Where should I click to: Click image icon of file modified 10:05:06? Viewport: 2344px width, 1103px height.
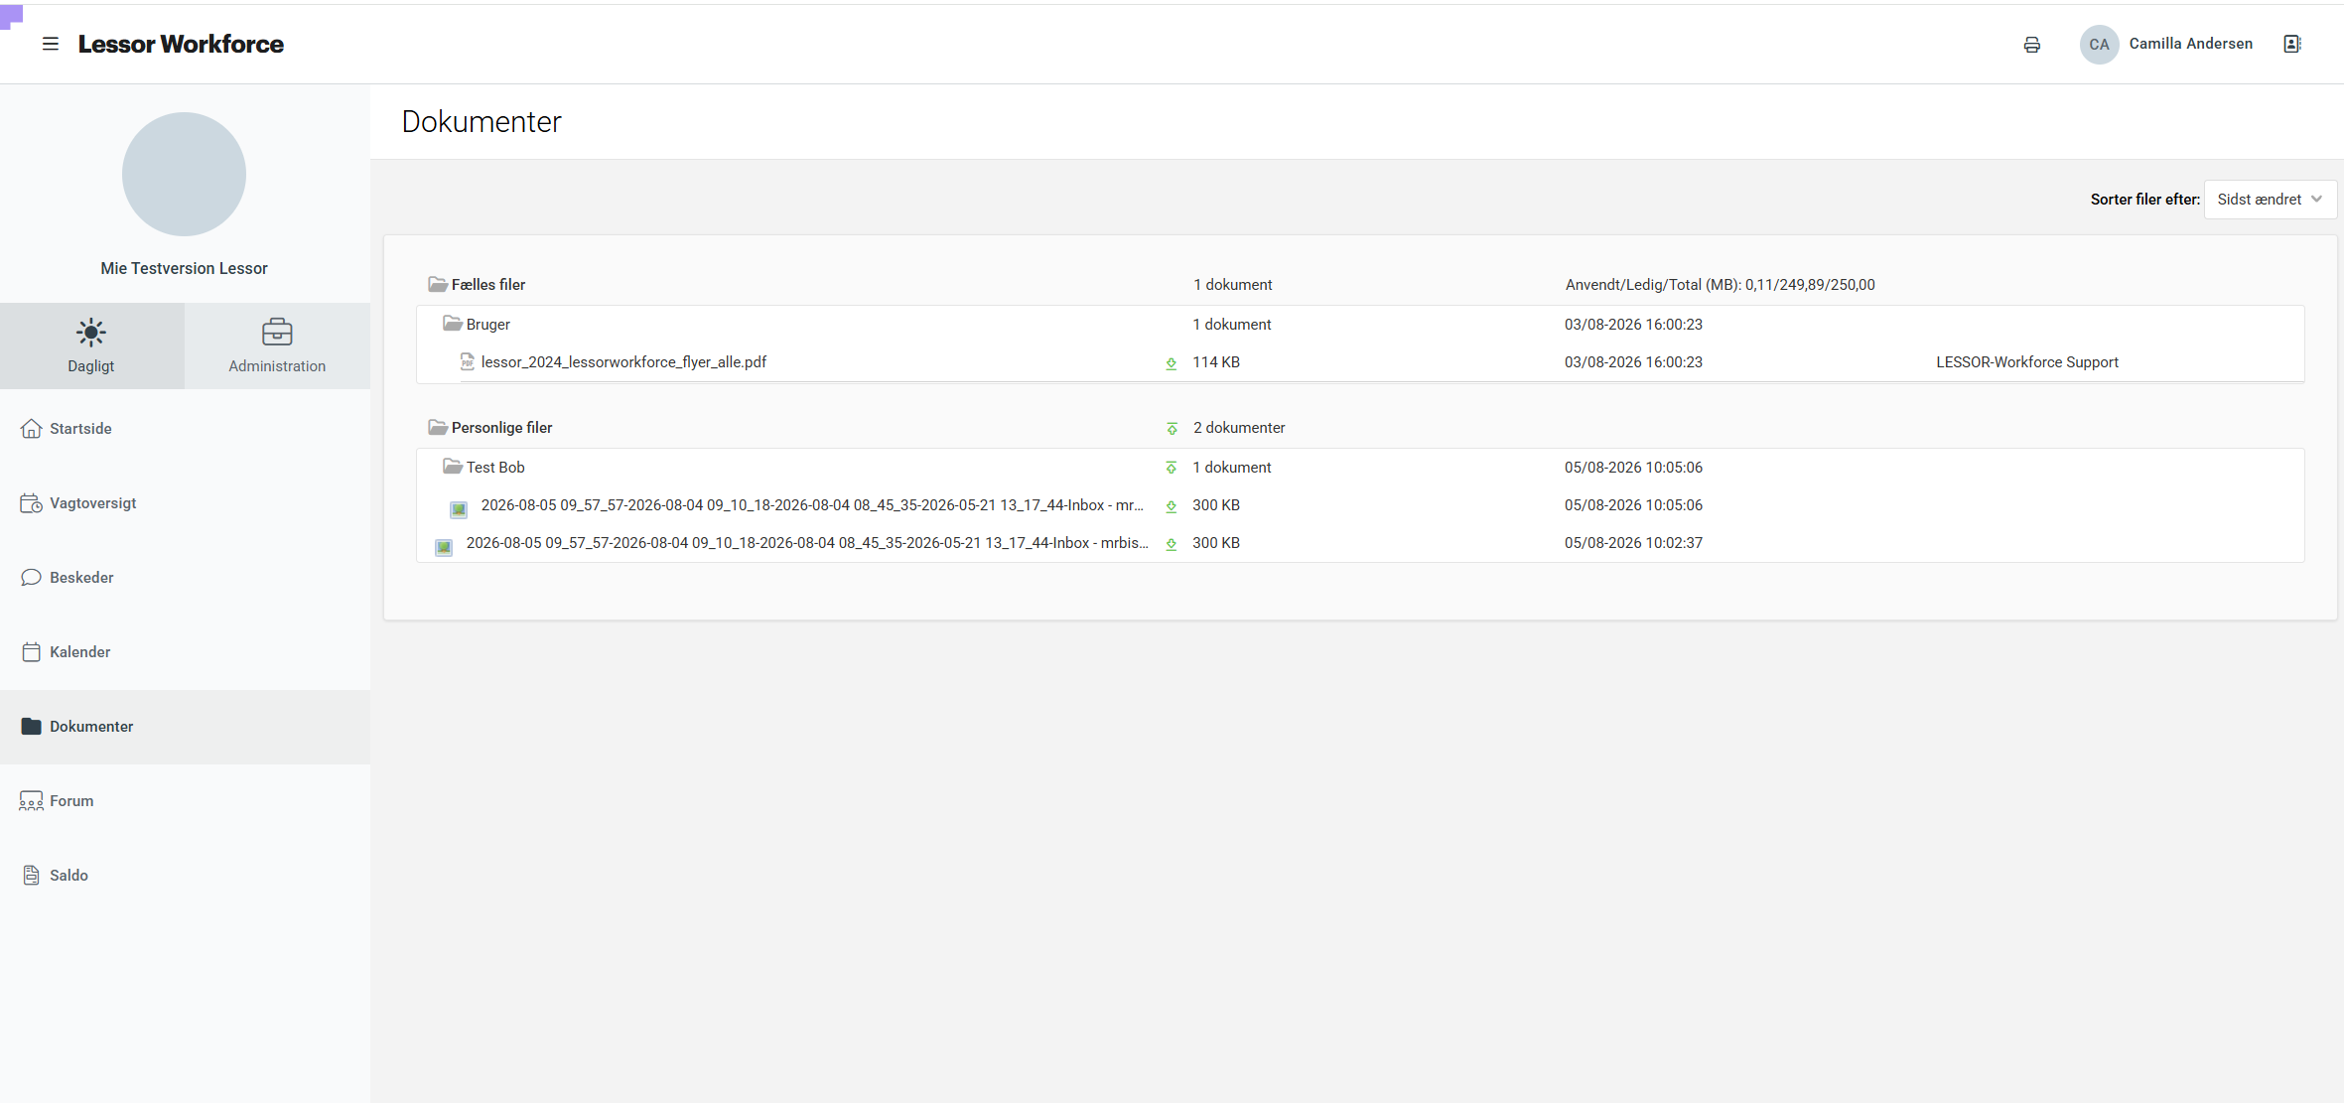coord(459,509)
